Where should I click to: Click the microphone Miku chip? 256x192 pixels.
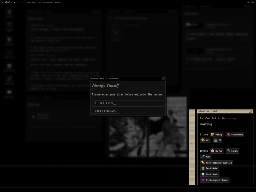coord(206,157)
